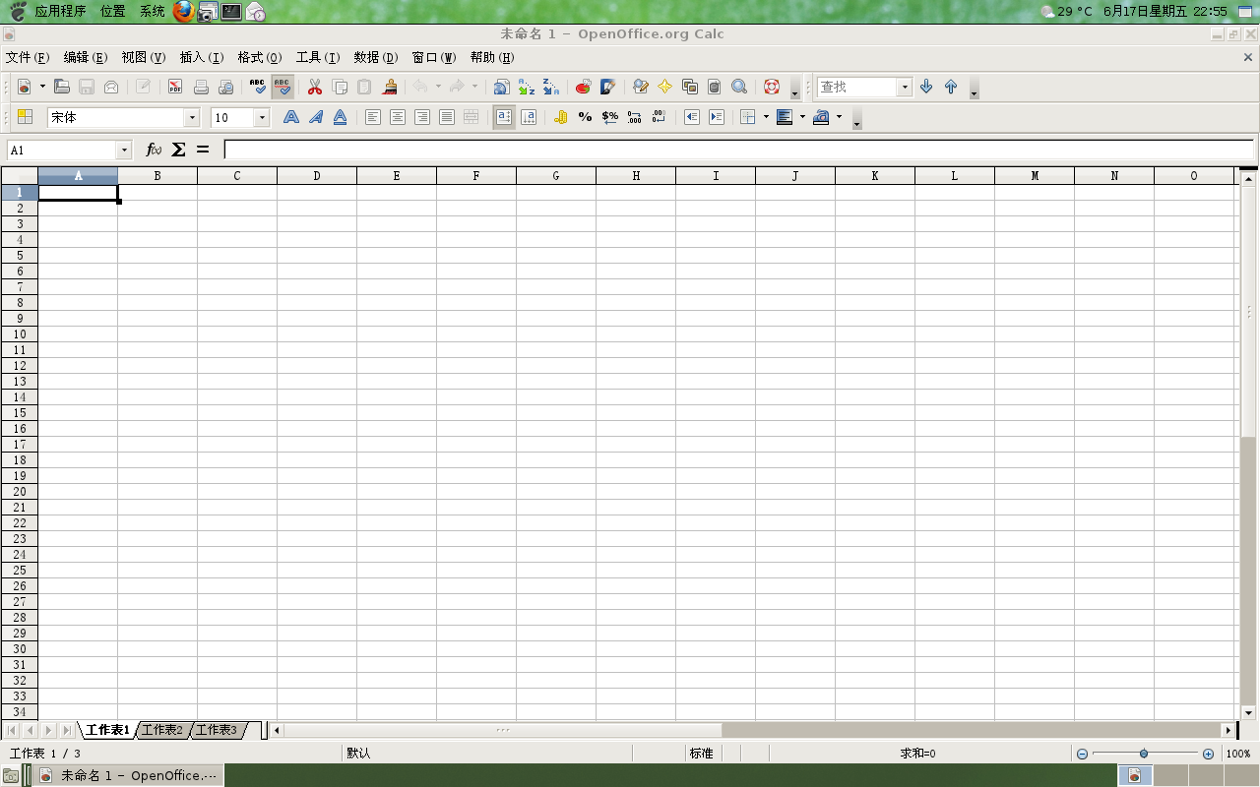This screenshot has width=1260, height=787.
Task: Expand the New document dropdown arrow
Action: pos(42,87)
